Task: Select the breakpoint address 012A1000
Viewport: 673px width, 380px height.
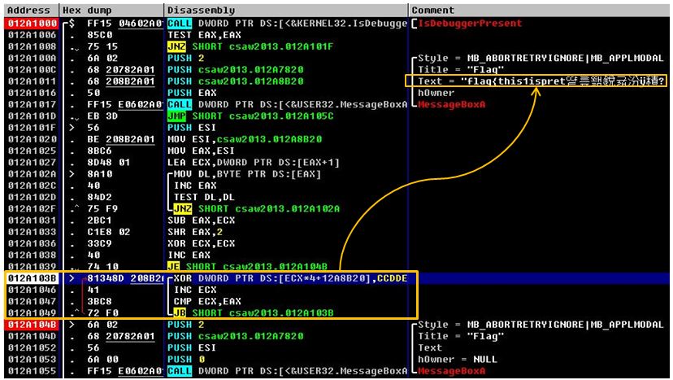Action: 28,24
